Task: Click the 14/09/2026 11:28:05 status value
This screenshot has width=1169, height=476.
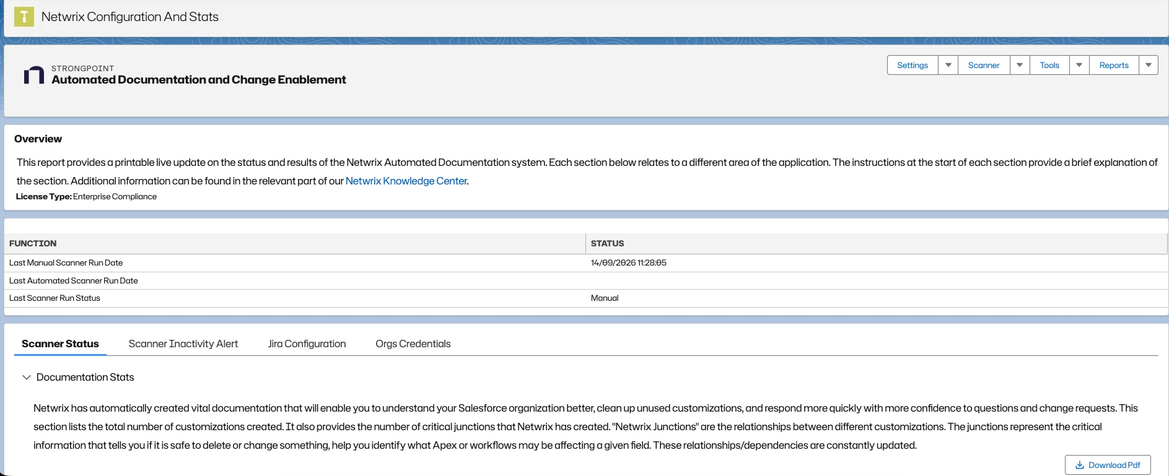Action: (x=628, y=262)
